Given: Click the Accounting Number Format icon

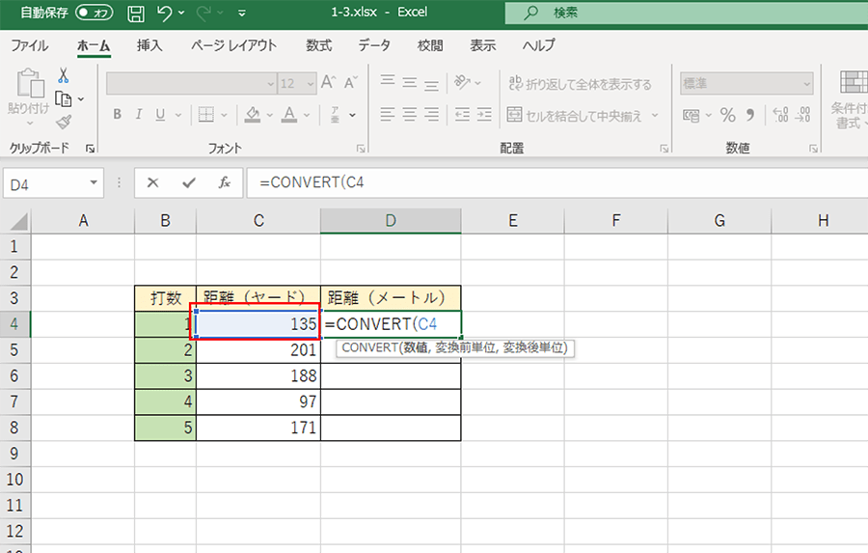Looking at the screenshot, I should [x=691, y=115].
